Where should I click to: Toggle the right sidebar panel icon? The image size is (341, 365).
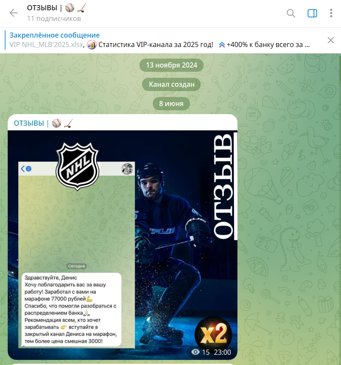[x=312, y=13]
